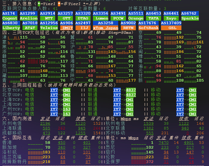Click the AS5511 badge
The height and width of the screenshot is (166, 209).
[136, 13]
